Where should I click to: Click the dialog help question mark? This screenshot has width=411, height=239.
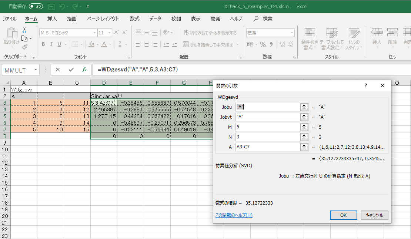pyautogui.click(x=366, y=85)
